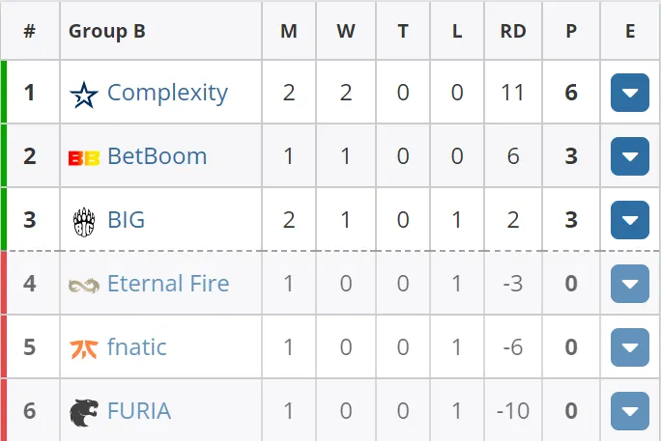This screenshot has width=661, height=441.
Task: Open the fnatic team link
Action: pyautogui.click(x=137, y=346)
